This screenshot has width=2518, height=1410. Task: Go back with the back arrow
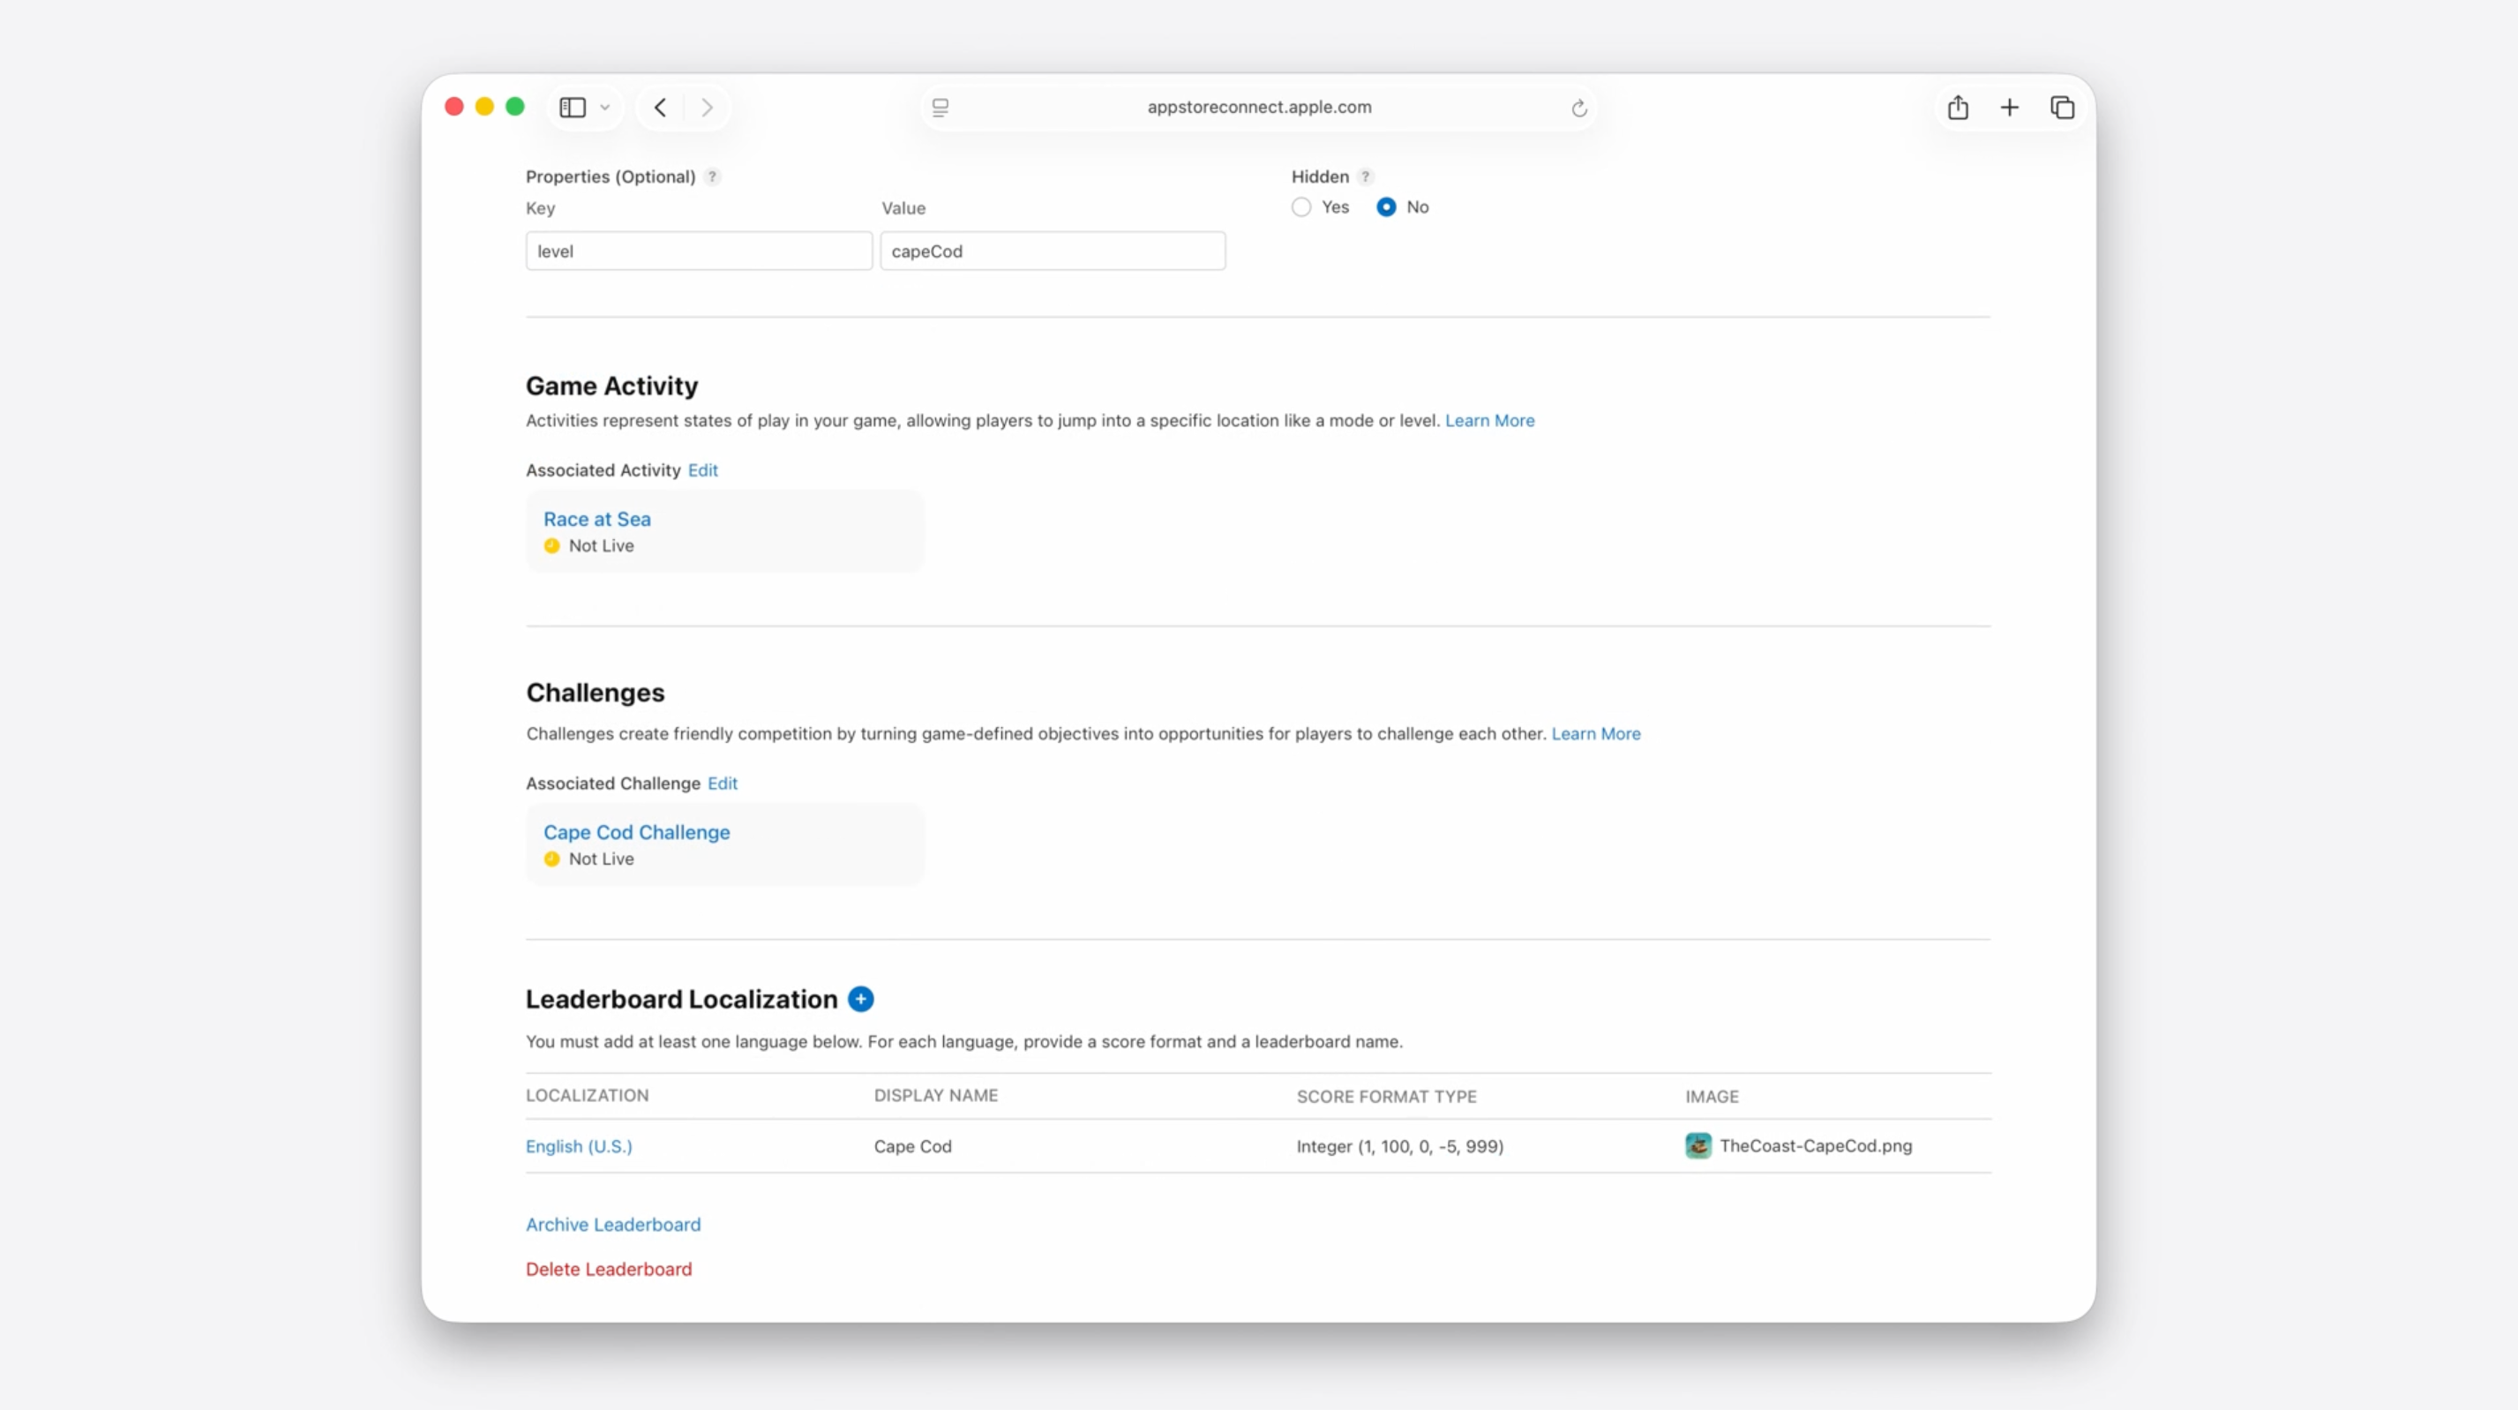[661, 108]
